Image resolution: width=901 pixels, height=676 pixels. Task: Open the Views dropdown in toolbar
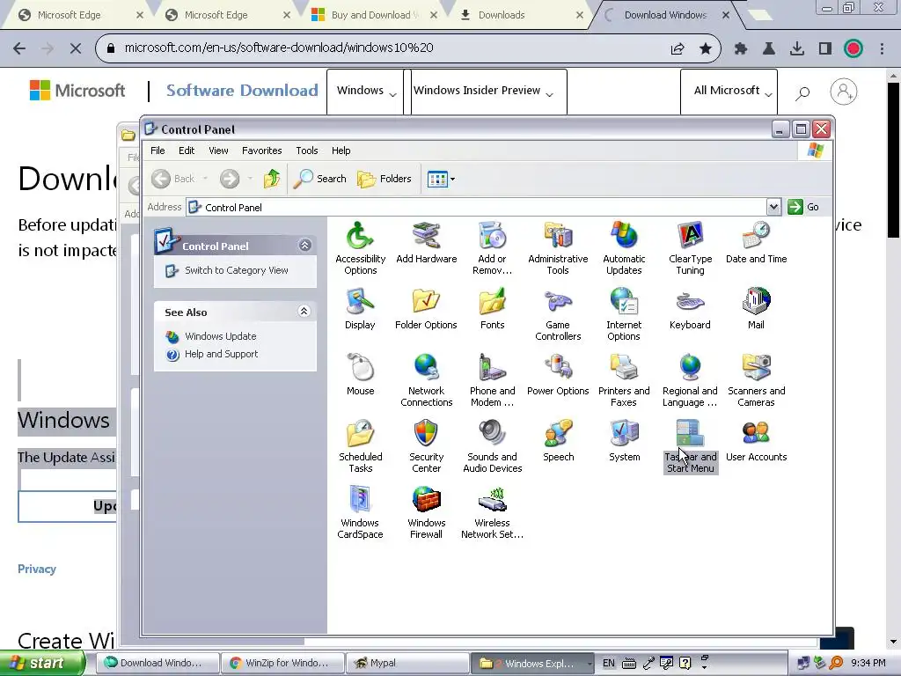[441, 179]
